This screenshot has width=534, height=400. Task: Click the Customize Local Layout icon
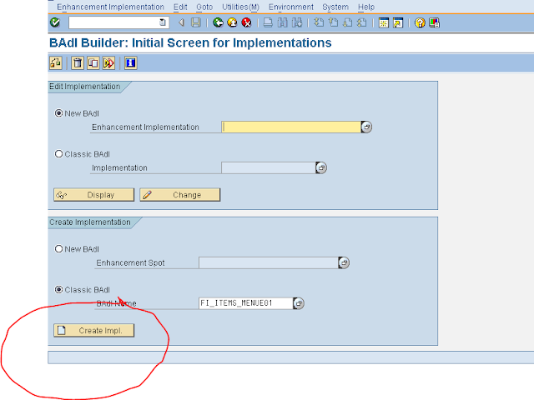click(434, 22)
